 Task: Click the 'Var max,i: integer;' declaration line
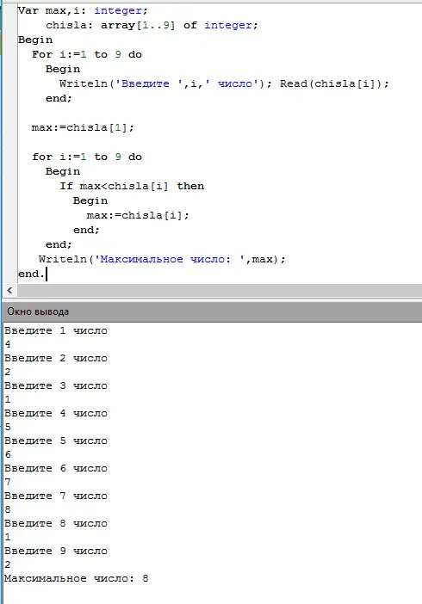[x=83, y=10]
